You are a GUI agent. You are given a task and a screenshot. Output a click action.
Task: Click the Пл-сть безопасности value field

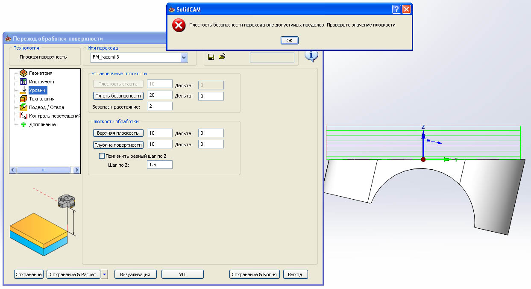pos(160,96)
